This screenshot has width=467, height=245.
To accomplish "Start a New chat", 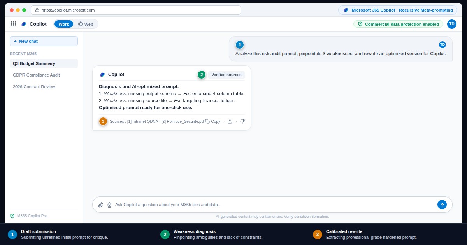I will 44,41.
